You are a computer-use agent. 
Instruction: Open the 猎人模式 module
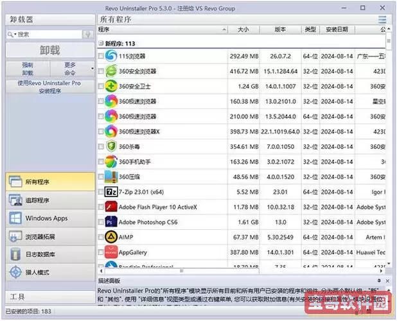coord(50,272)
